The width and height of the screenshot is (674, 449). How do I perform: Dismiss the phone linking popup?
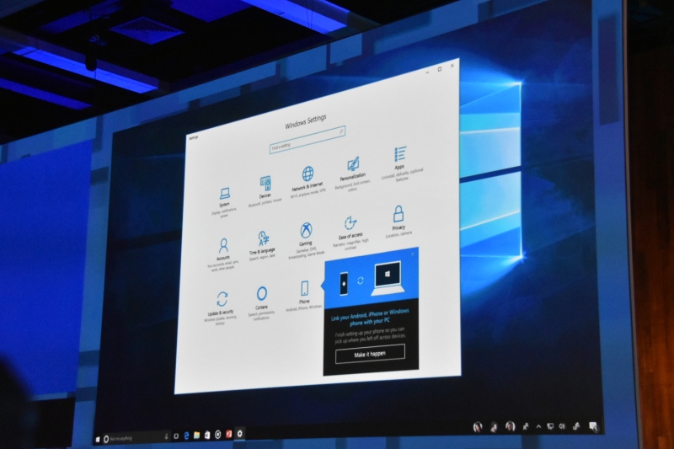click(x=413, y=254)
